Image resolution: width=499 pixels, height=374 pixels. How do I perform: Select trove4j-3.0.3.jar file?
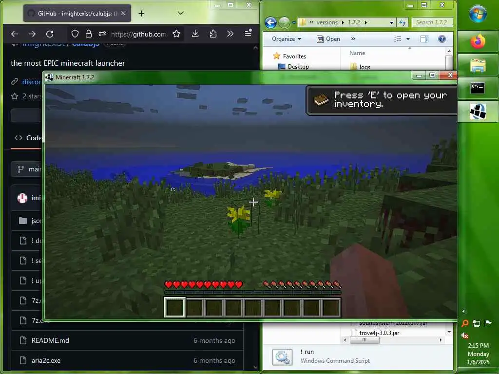click(x=375, y=333)
